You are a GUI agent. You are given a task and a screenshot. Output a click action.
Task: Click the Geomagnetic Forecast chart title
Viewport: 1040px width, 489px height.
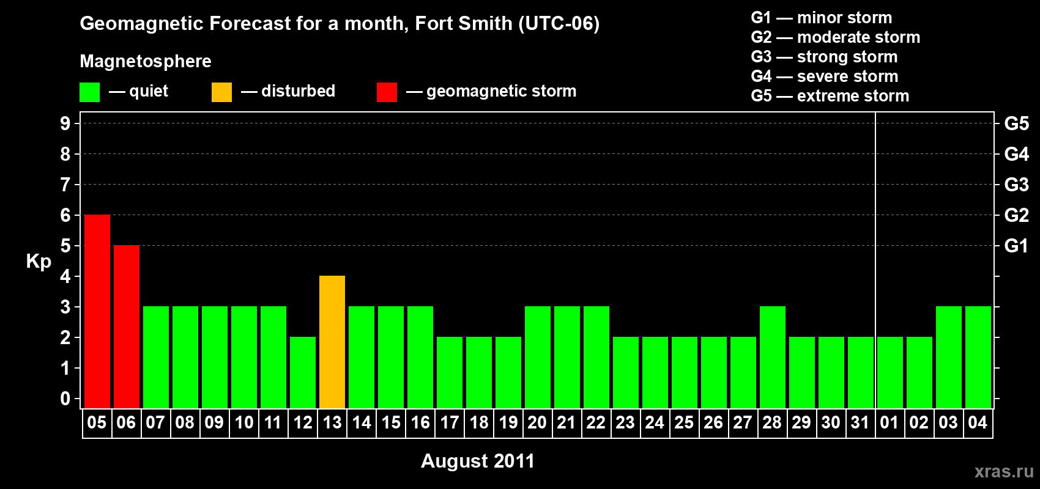(340, 24)
